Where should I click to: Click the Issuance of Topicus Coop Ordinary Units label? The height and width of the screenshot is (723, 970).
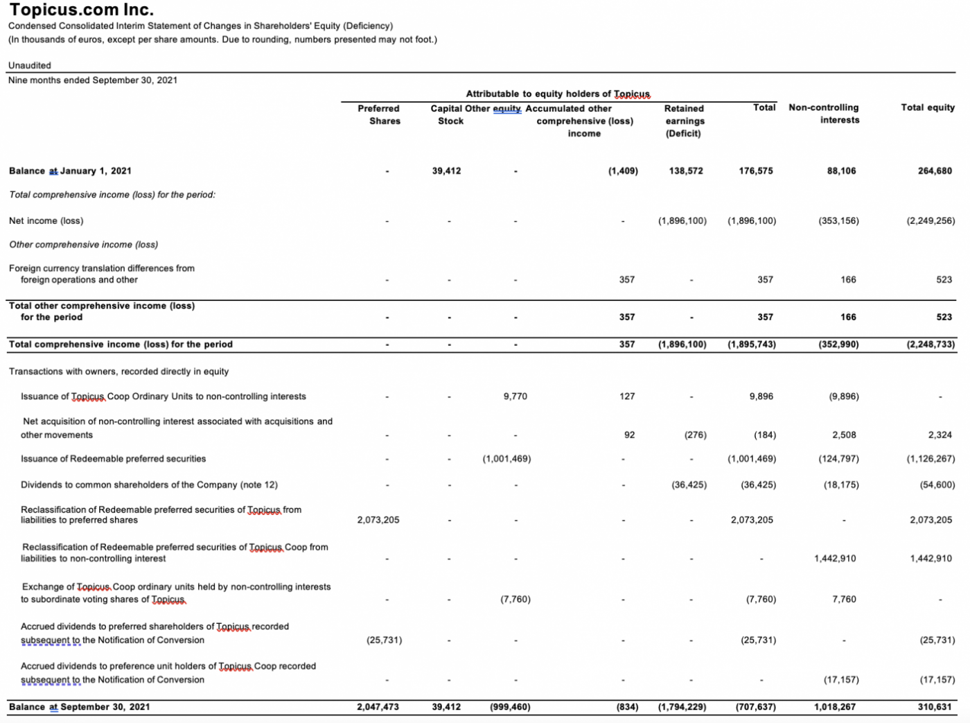tap(164, 397)
